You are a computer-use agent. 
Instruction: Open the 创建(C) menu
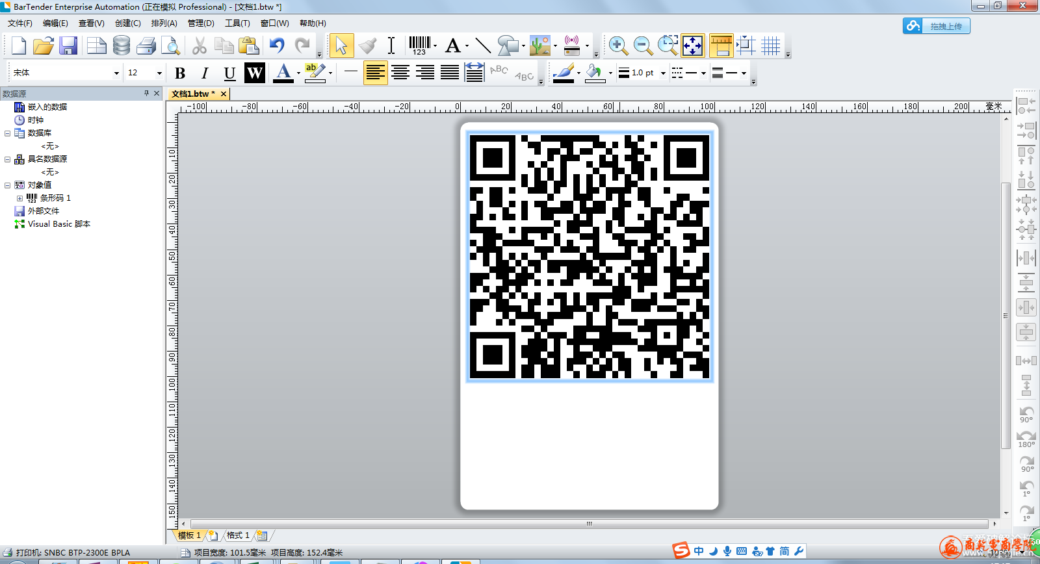128,23
